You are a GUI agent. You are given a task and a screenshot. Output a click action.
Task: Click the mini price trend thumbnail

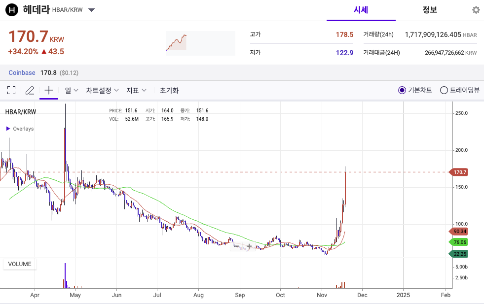pyautogui.click(x=201, y=43)
